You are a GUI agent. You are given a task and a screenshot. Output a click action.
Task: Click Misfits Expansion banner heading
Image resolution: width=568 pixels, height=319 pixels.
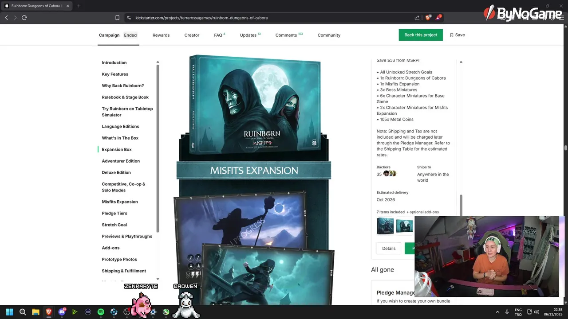pos(254,171)
